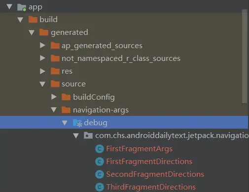249x192 pixels.
Task: Click the orange build folder icon
Action: [33, 20]
